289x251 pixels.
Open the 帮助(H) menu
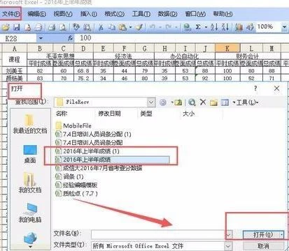point(223,14)
